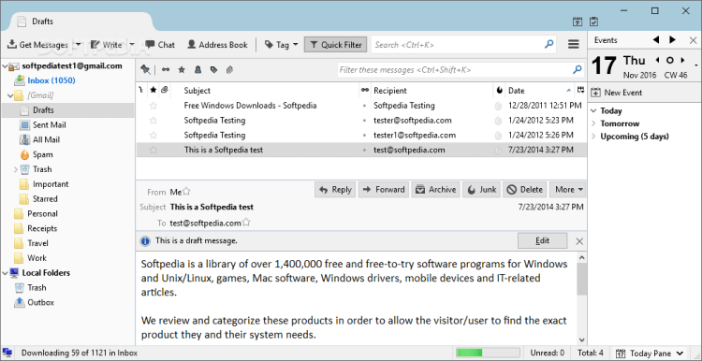Toggle the attachment quick filter paperclip icon
Viewport: 702px width, 361px height.
coord(229,70)
